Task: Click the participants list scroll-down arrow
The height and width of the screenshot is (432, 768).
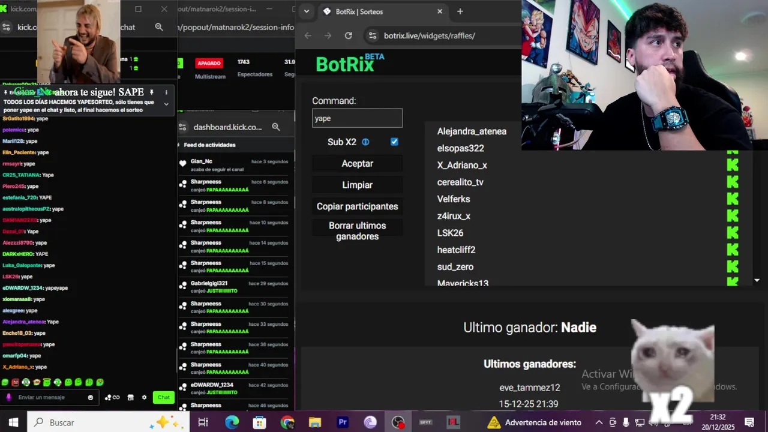Action: coord(757,280)
